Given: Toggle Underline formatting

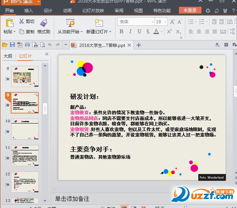Looking at the screenshot, I should 139,32.
